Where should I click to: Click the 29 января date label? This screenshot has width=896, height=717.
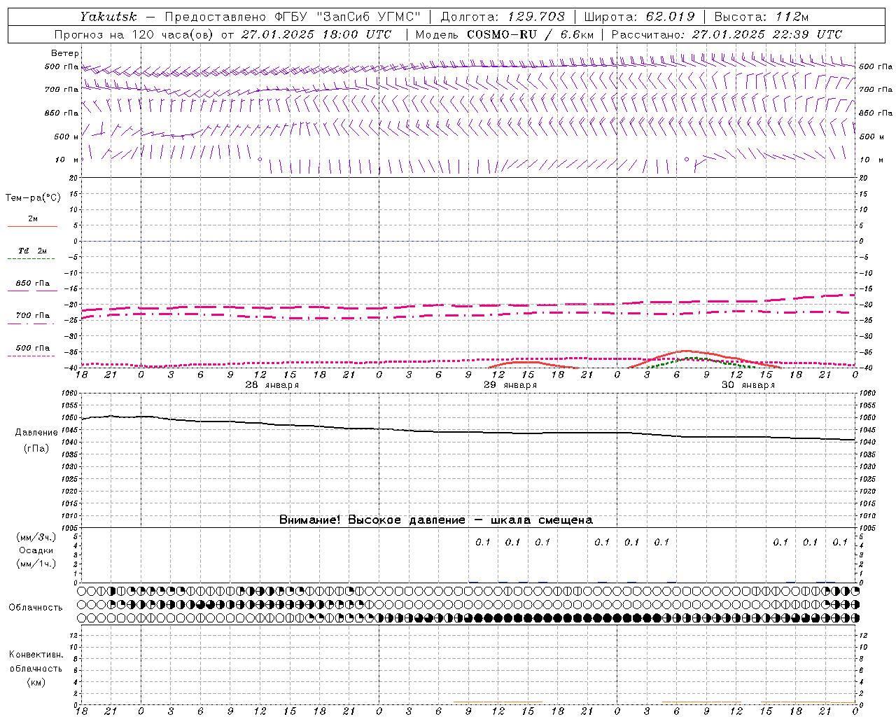[510, 385]
